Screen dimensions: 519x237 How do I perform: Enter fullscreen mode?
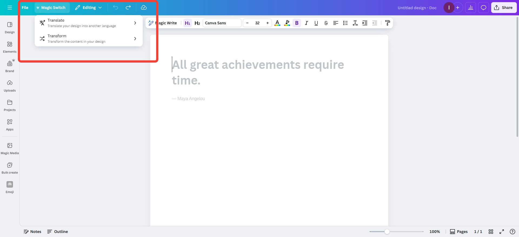[502, 232]
